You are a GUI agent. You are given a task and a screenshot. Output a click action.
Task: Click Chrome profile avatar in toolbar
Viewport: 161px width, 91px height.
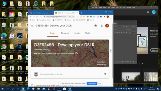(108, 17)
